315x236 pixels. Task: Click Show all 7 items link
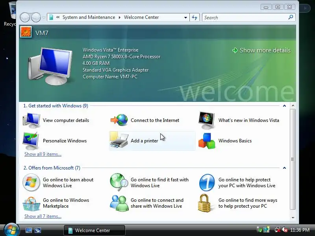coord(43,216)
